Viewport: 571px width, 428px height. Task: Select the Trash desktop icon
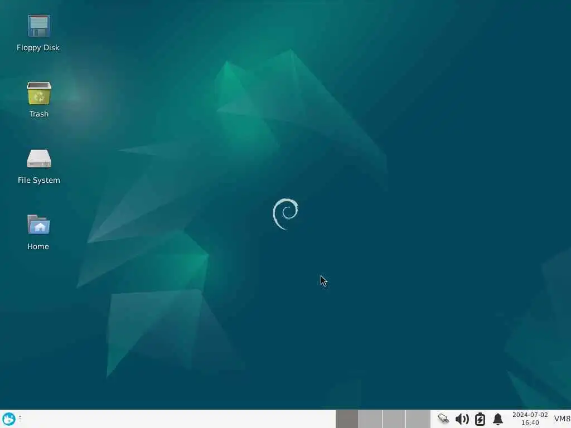coord(38,93)
